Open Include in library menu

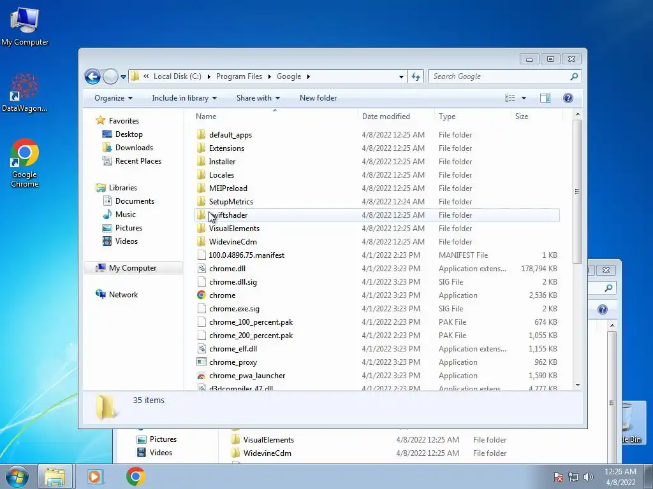click(184, 98)
